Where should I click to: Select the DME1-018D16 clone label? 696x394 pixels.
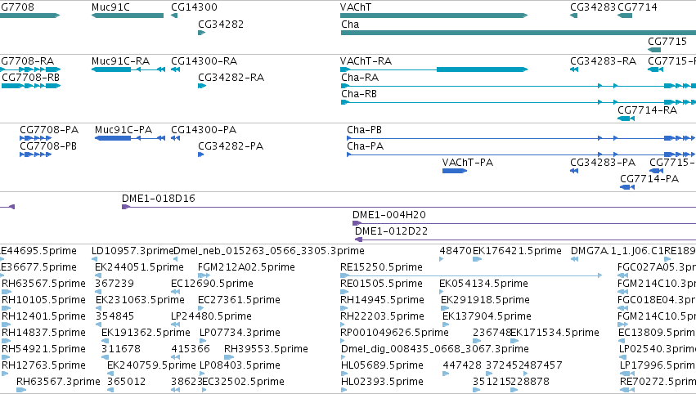click(x=159, y=199)
